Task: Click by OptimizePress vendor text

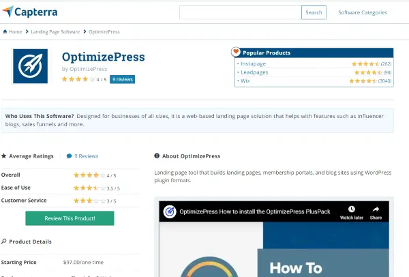Action: 85,69
